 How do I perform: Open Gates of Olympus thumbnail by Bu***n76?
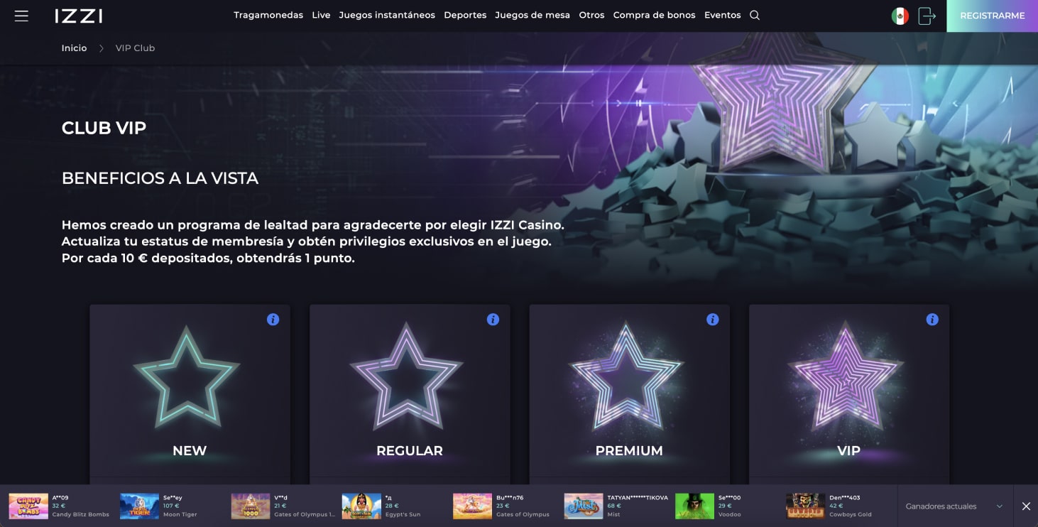pyautogui.click(x=473, y=506)
